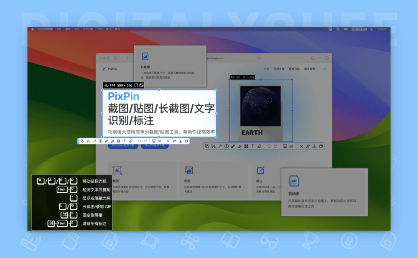
Task: Cancel capture with X in EARTH selection toolbar
Action: [301, 146]
